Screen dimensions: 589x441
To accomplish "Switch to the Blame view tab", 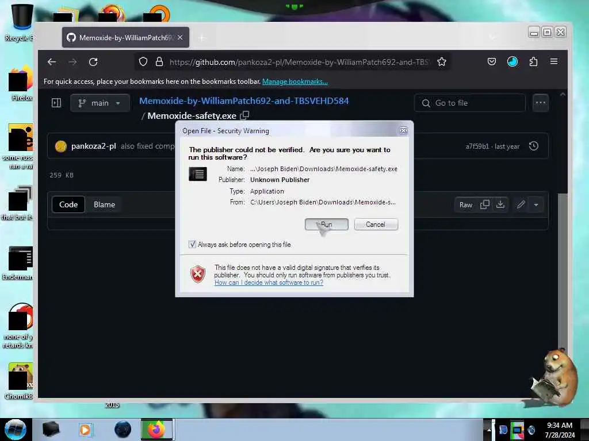I will pyautogui.click(x=104, y=205).
